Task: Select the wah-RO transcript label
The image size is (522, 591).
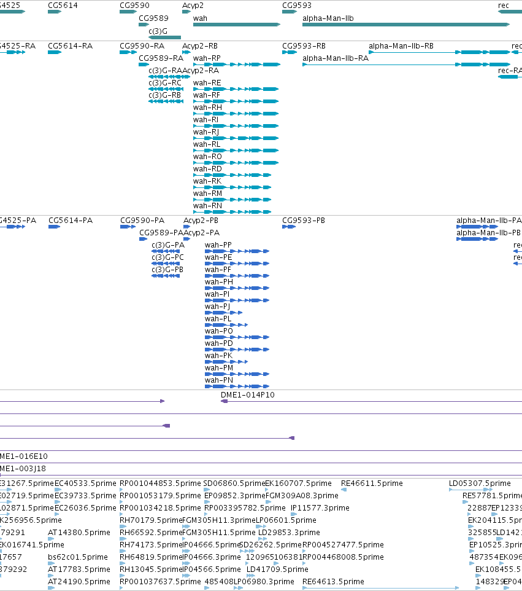Action: (208, 157)
